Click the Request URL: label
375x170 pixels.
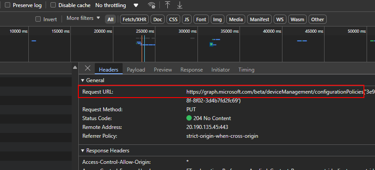click(98, 92)
